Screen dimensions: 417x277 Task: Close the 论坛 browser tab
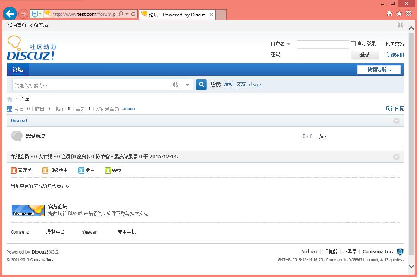coord(211,15)
